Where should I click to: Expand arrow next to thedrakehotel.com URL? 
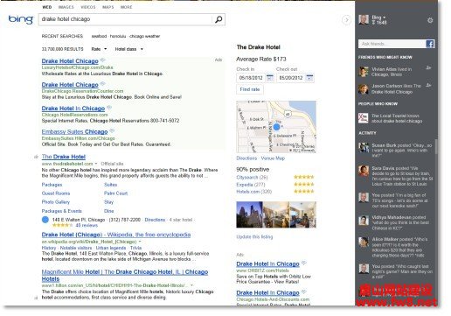point(96,164)
